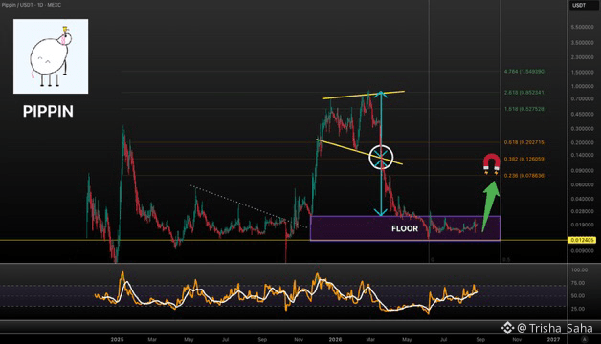
Task: Click the 0.090000 price axis value
Action: pos(582,171)
